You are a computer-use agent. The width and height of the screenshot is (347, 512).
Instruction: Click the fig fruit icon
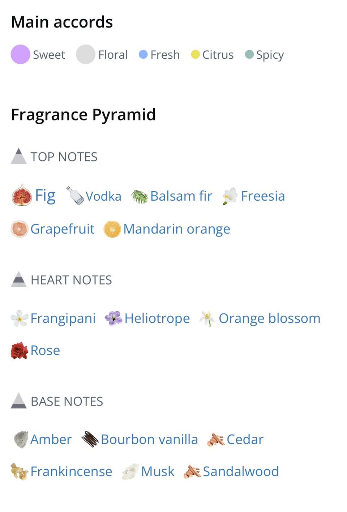(x=22, y=195)
